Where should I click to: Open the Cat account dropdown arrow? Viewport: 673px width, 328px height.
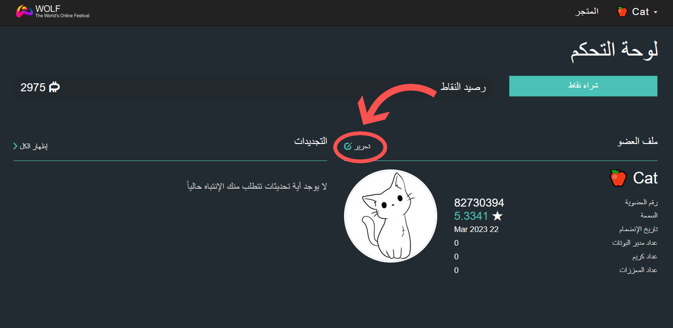pos(655,12)
